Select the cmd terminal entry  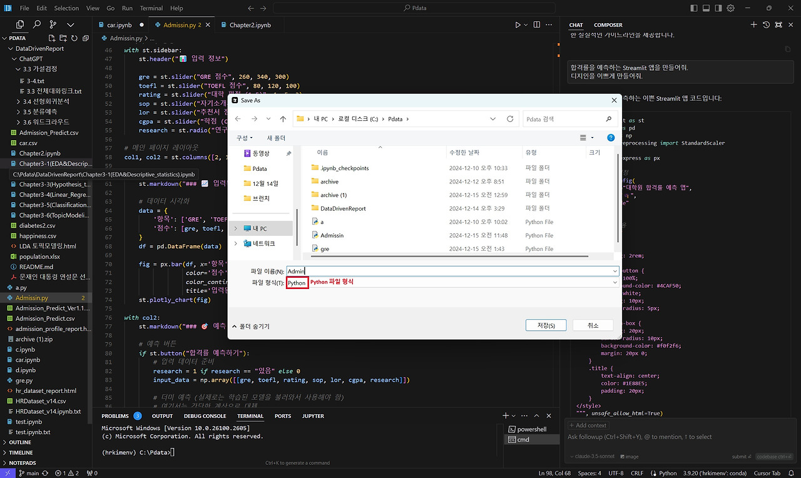click(530, 439)
